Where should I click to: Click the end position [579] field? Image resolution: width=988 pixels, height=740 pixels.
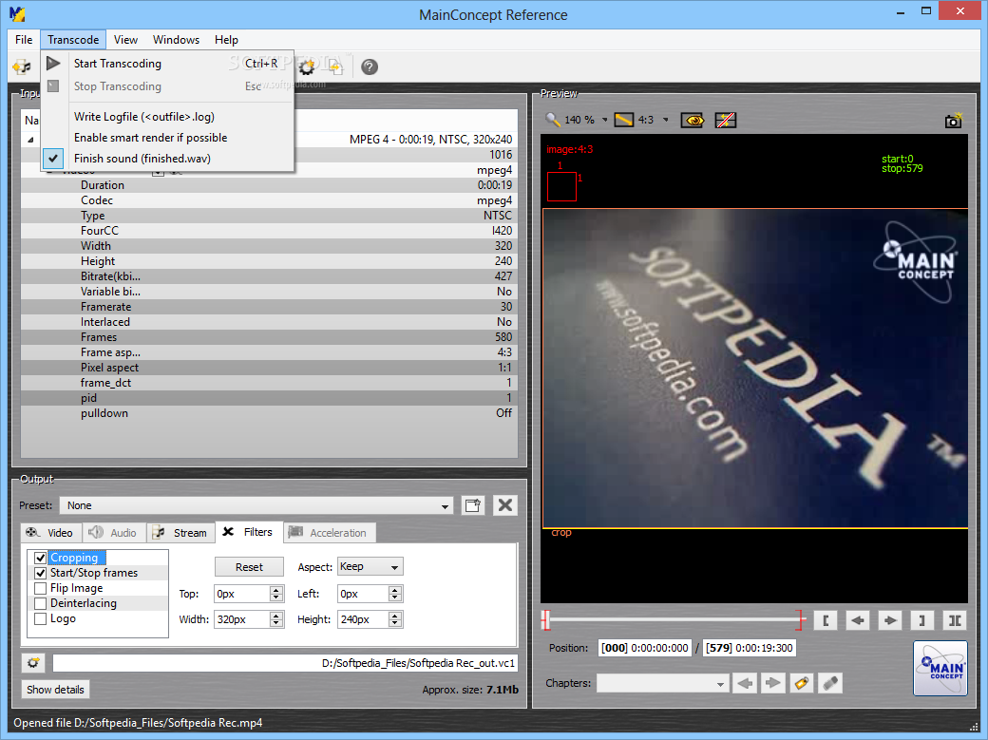pos(750,648)
